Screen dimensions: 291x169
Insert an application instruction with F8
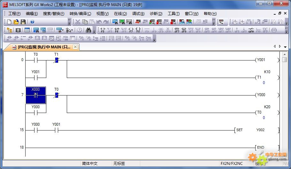click(x=138, y=30)
